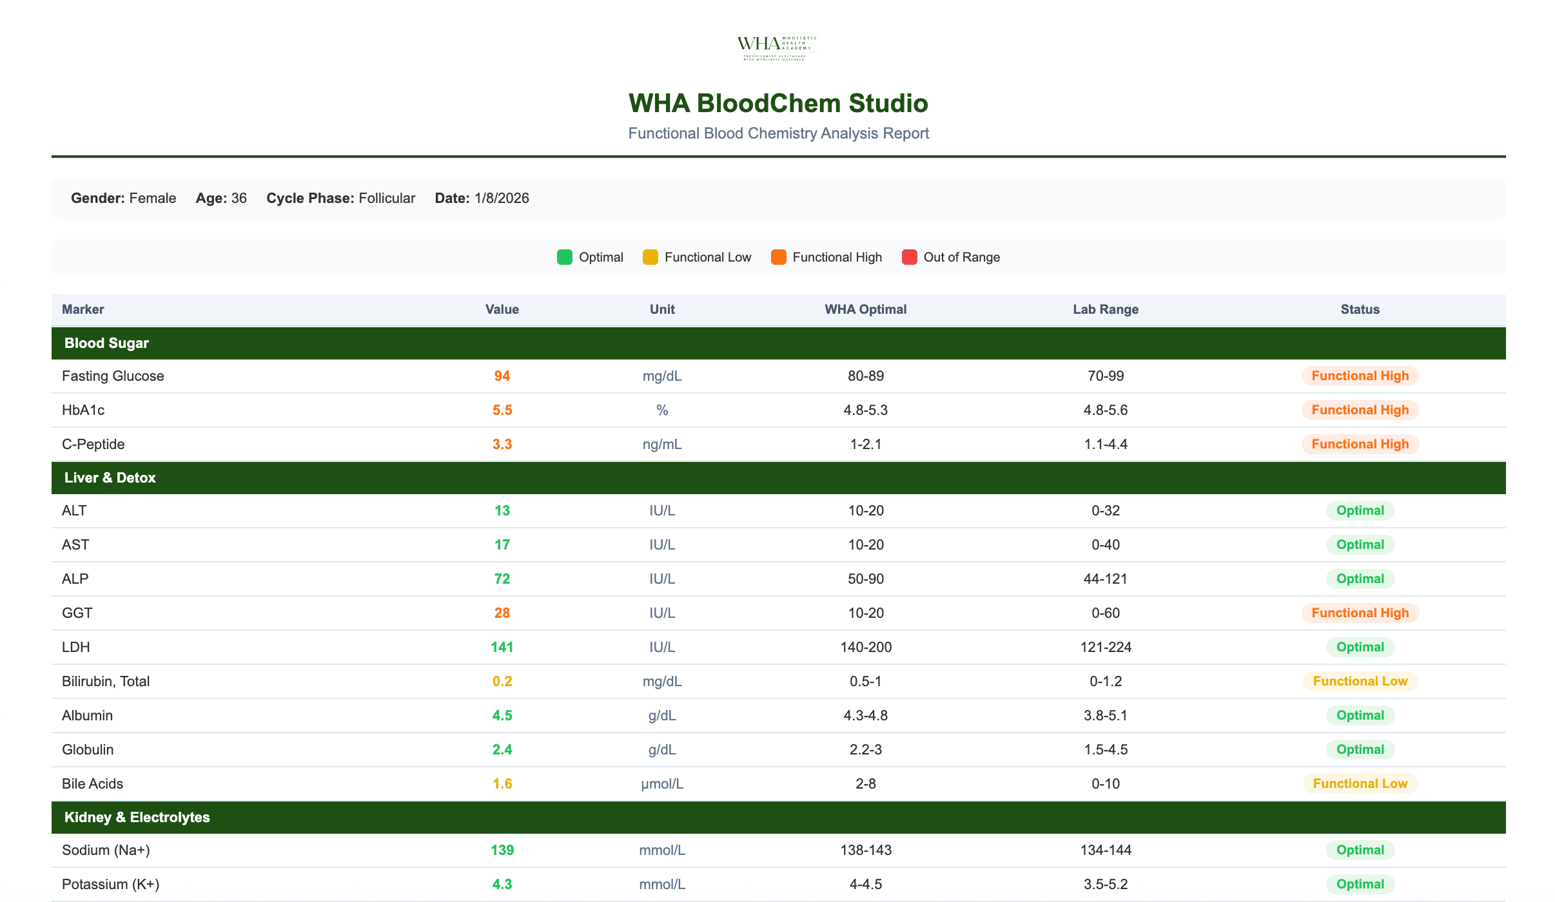
Task: Click the orange Functional High legend indicator
Action: click(779, 256)
